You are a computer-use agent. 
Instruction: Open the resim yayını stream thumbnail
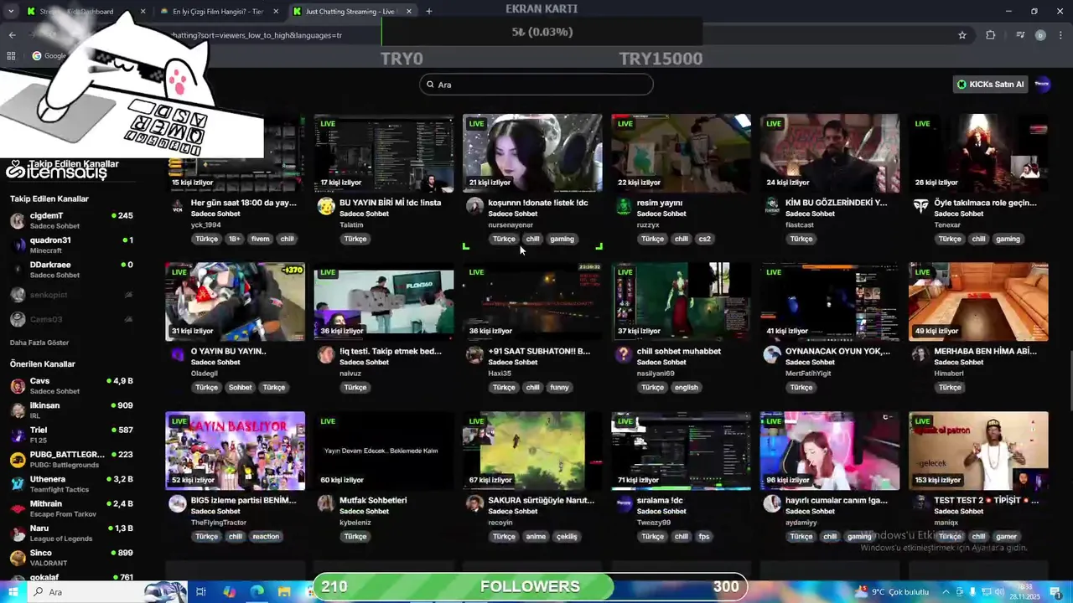(681, 153)
